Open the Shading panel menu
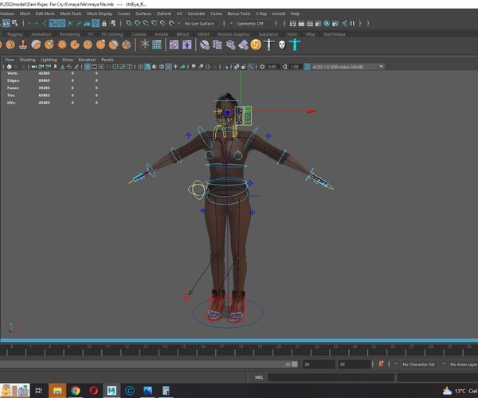This screenshot has height=398, width=478. (x=27, y=60)
